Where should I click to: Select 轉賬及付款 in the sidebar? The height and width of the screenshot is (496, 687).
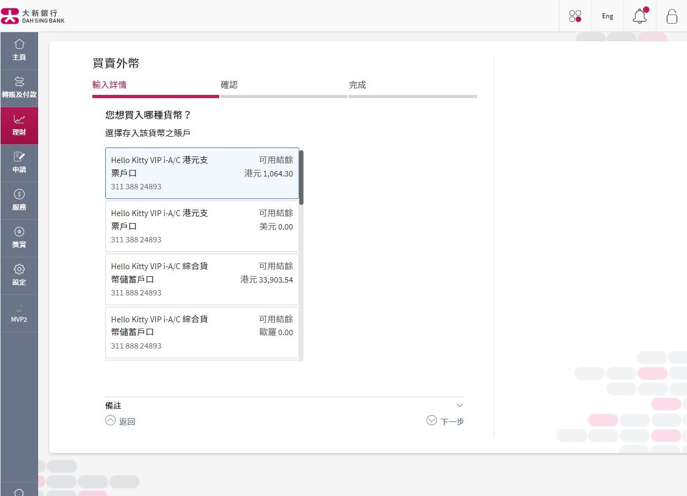click(19, 87)
